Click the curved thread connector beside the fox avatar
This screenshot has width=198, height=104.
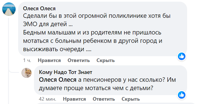click(14, 72)
